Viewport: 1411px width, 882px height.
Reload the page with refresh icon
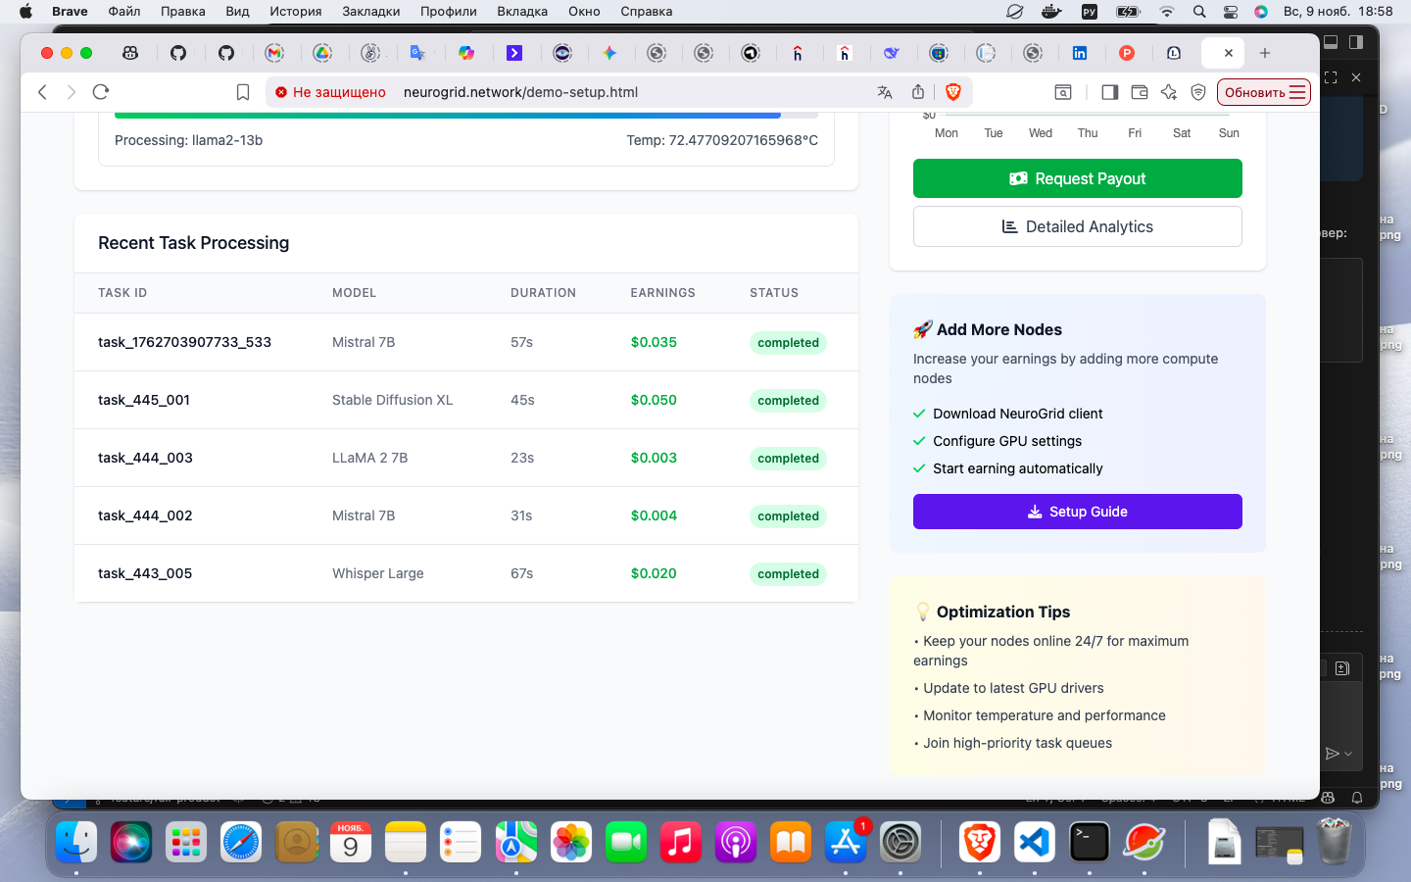pos(100,92)
